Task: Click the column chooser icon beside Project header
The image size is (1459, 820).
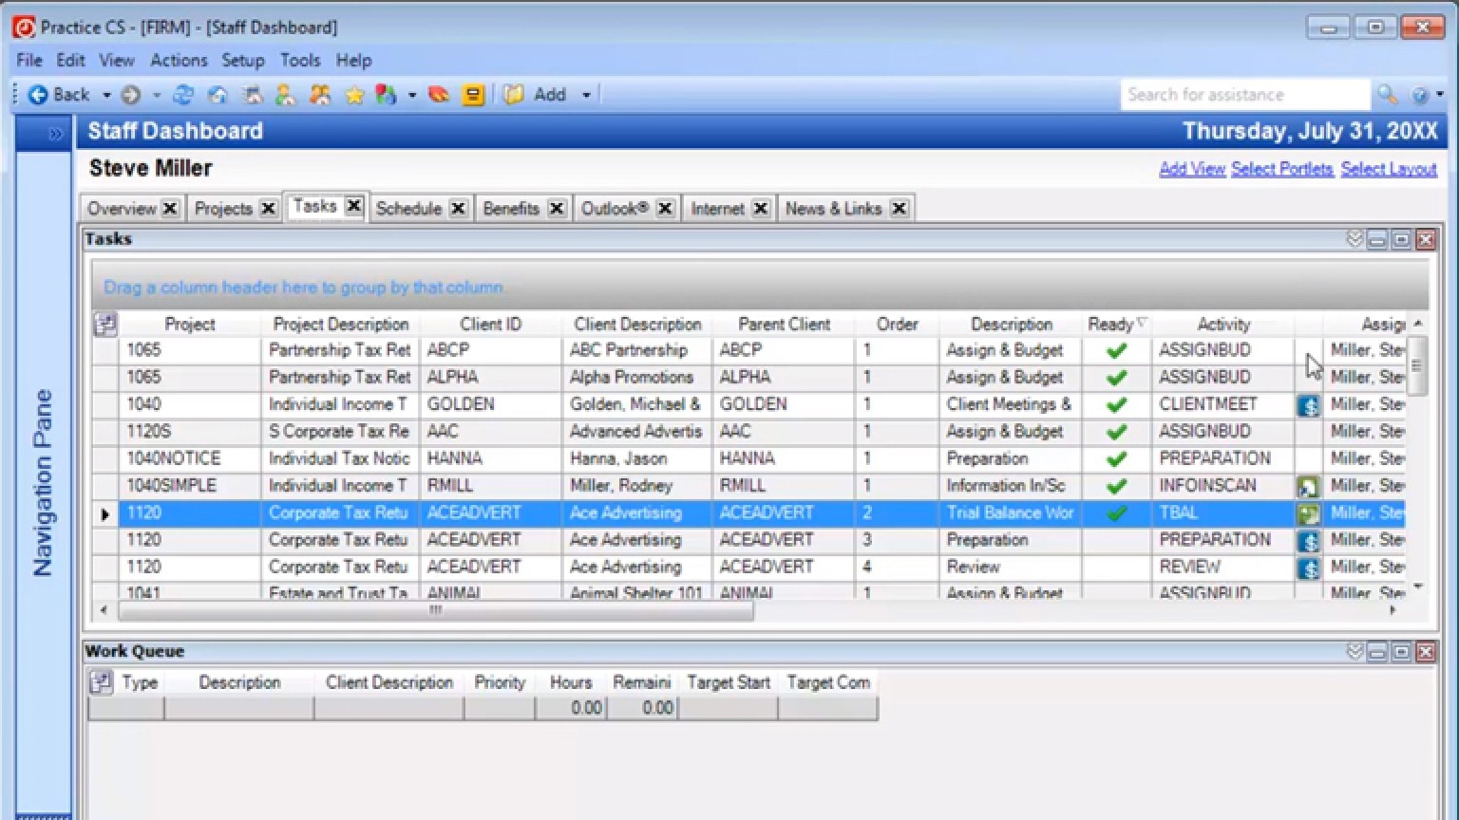Action: [x=105, y=325]
